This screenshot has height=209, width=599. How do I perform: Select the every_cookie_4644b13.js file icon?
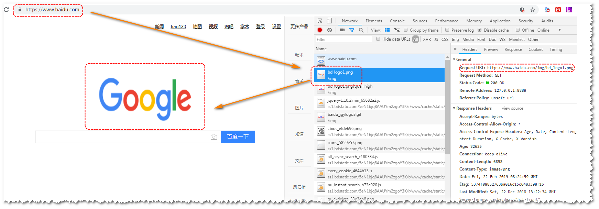pyautogui.click(x=321, y=173)
